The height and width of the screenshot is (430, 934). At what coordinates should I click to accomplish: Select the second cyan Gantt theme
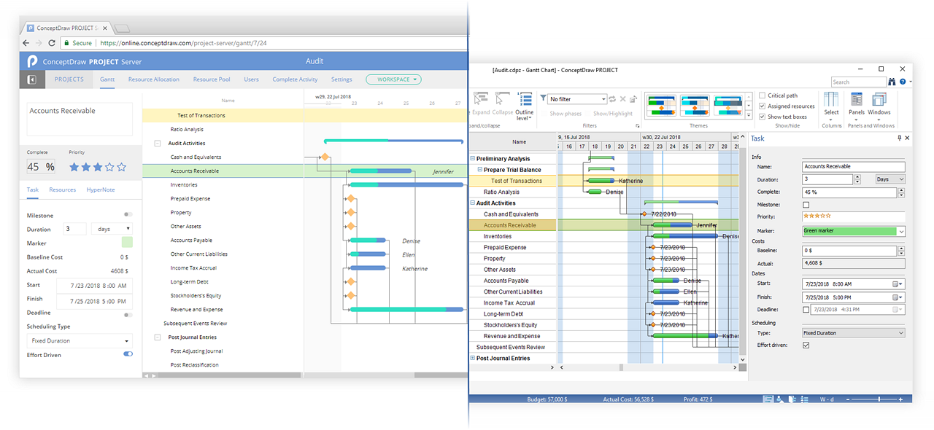696,106
